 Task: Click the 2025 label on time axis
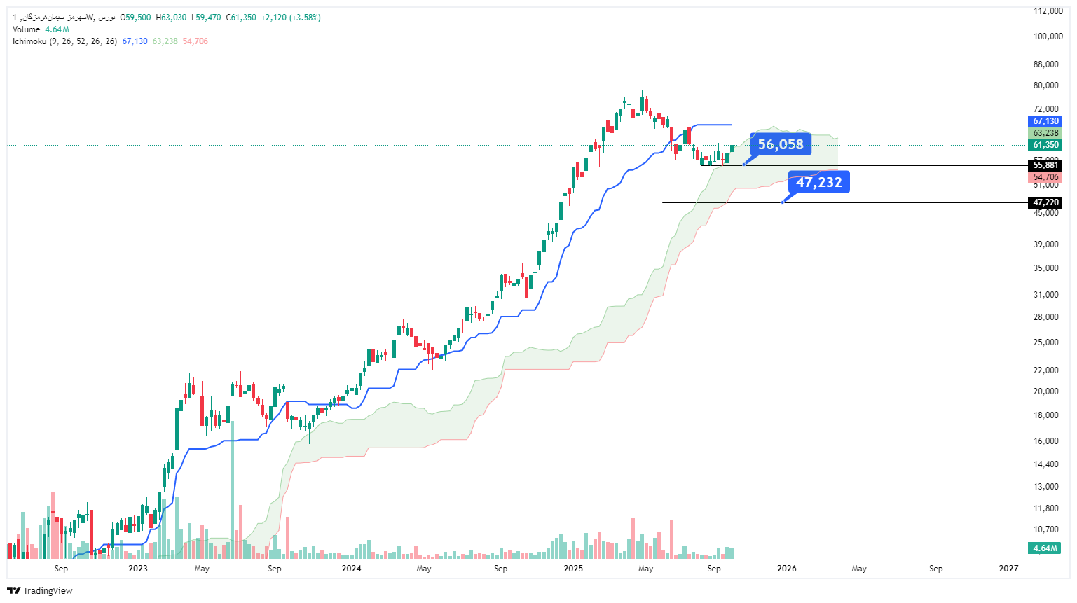pyautogui.click(x=573, y=568)
